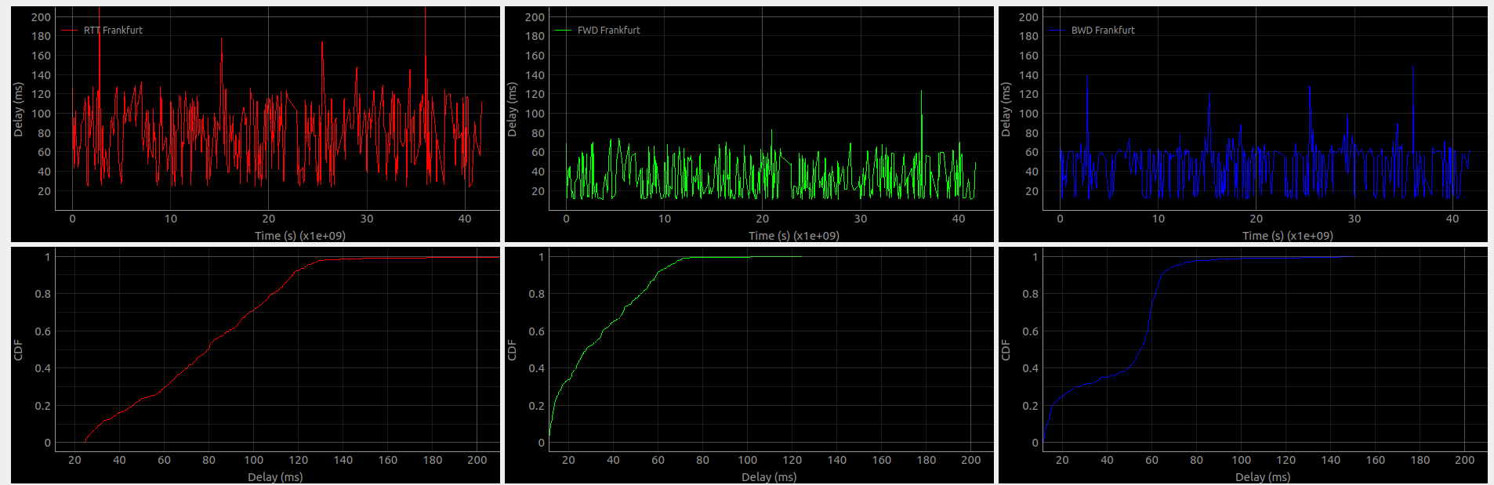Click Delay (ms) label below red CDF plot
Viewport: 1494px width, 485px height.
click(275, 477)
